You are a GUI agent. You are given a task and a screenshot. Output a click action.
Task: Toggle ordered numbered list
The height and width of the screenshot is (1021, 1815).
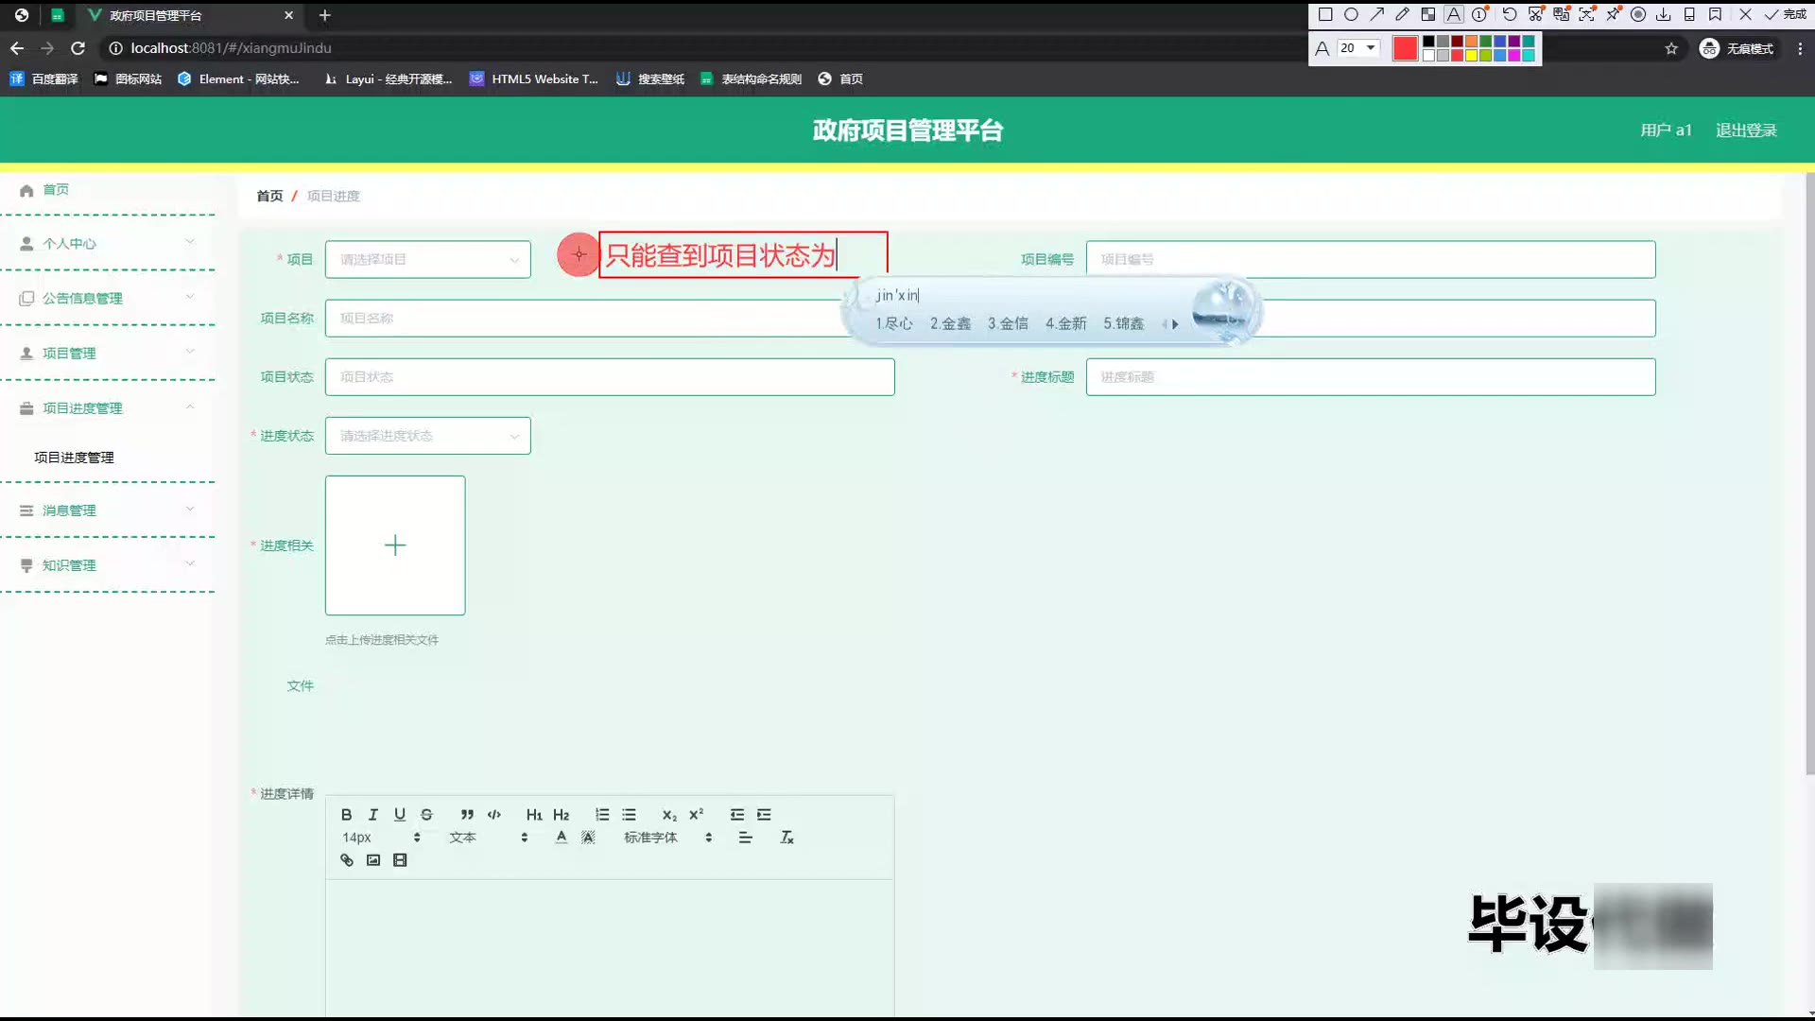coord(602,814)
